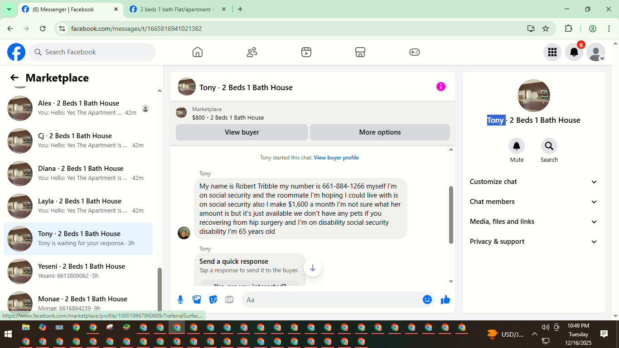
Task: Open the Diana 2 Beds 1 Bath House chat
Action: point(78,174)
